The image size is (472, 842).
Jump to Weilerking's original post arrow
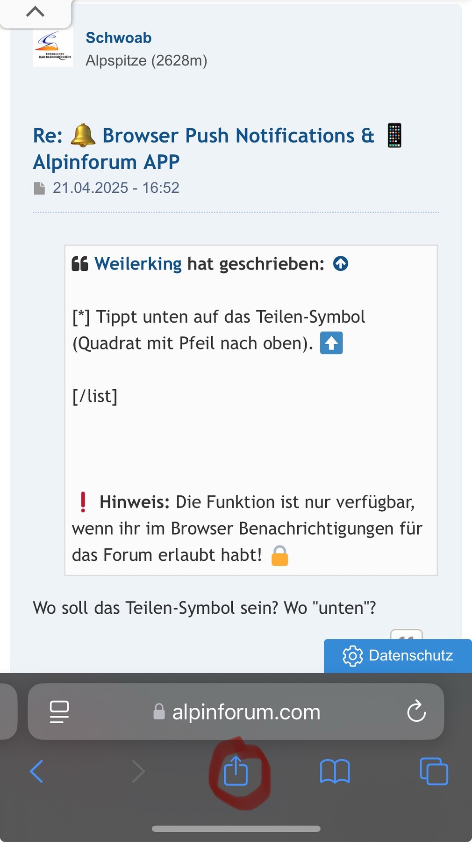pyautogui.click(x=341, y=264)
